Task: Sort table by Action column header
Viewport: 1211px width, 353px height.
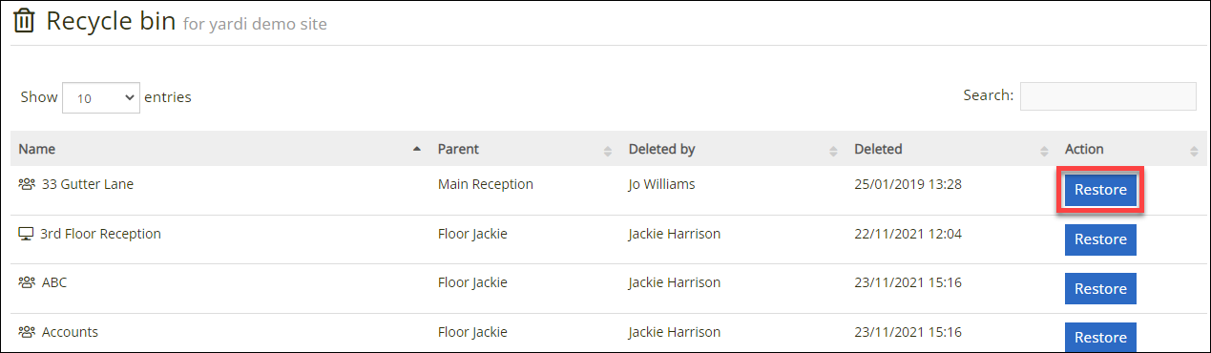Action: [x=1084, y=149]
